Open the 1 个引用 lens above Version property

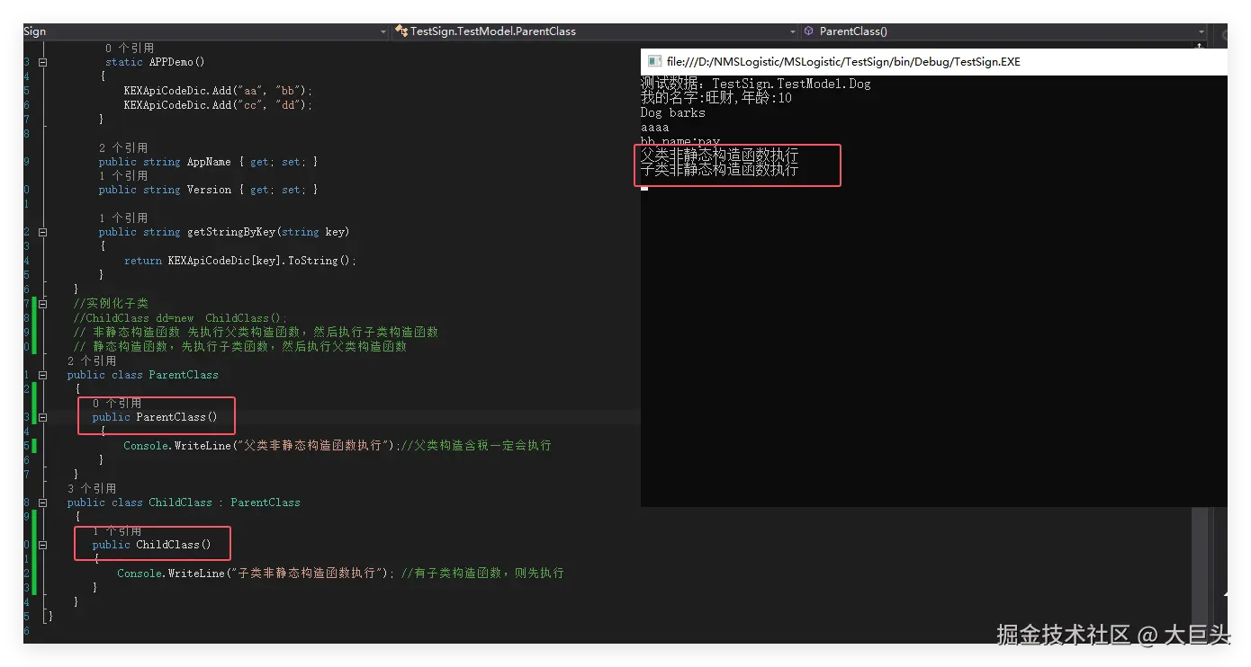[x=123, y=176]
